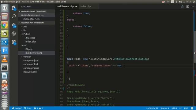This screenshot has height=110, width=196.
Task: Open errors and warnings count in status bar
Action: point(39,108)
